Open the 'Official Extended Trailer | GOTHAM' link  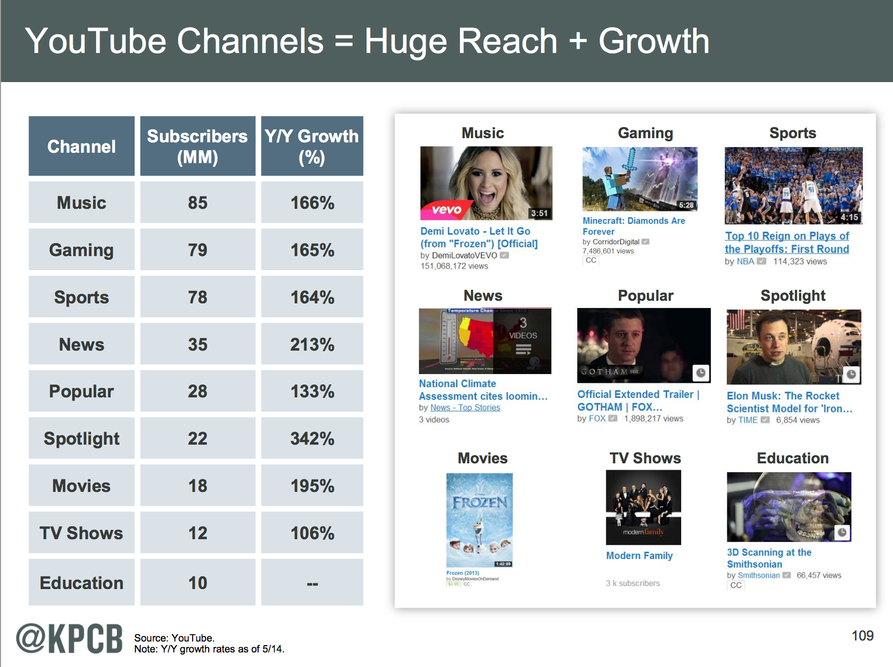coord(639,401)
